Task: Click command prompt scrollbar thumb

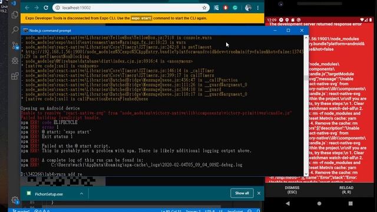Action: tap(306, 78)
